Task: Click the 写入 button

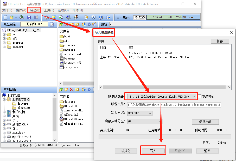Action: (153, 151)
